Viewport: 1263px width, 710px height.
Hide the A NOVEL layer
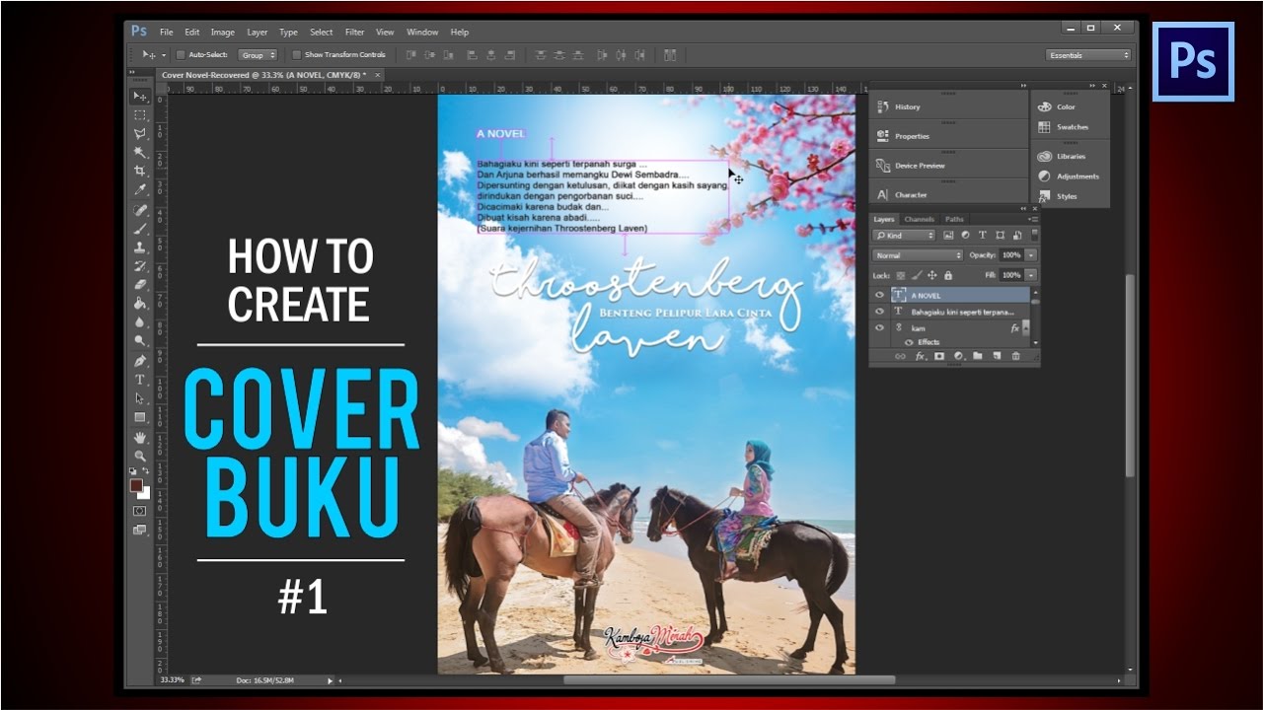pyautogui.click(x=879, y=295)
